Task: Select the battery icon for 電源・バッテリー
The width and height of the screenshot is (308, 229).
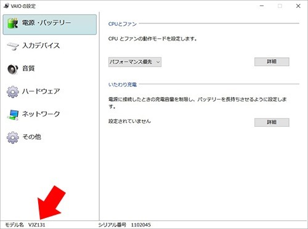Action: 13,23
